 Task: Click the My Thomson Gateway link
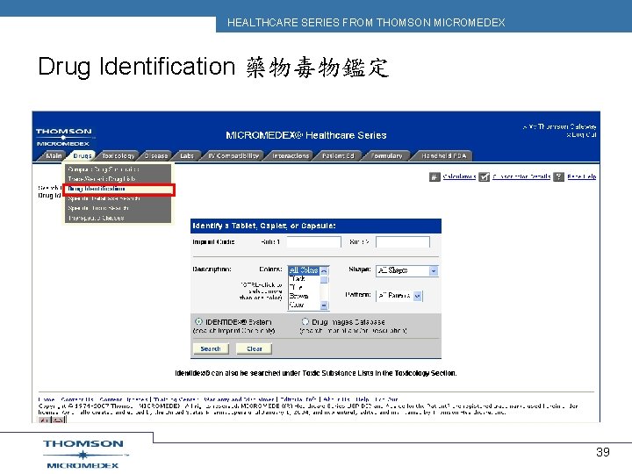coord(563,126)
